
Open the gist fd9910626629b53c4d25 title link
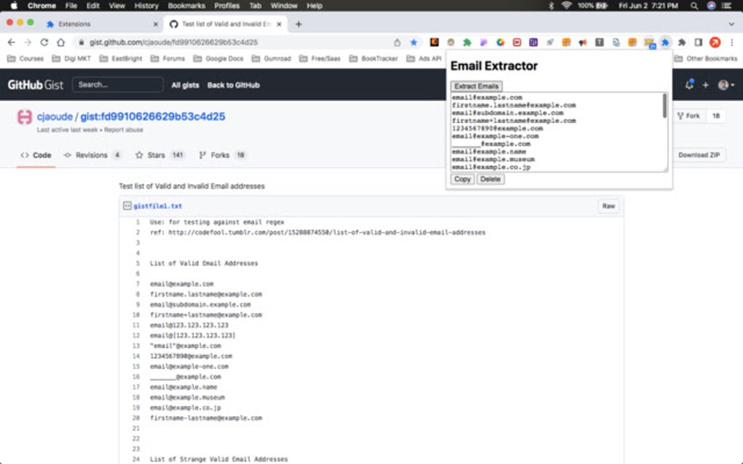pos(152,117)
